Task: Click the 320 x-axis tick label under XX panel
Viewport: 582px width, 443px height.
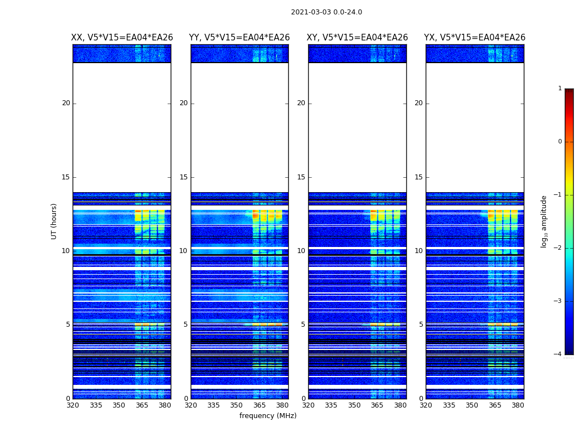Action: [x=73, y=405]
